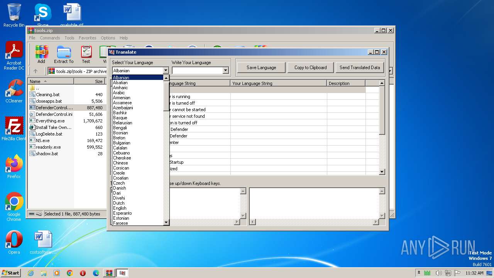Image resolution: width=494 pixels, height=278 pixels.
Task: Open WinRAR Commands menu
Action: coord(50,38)
